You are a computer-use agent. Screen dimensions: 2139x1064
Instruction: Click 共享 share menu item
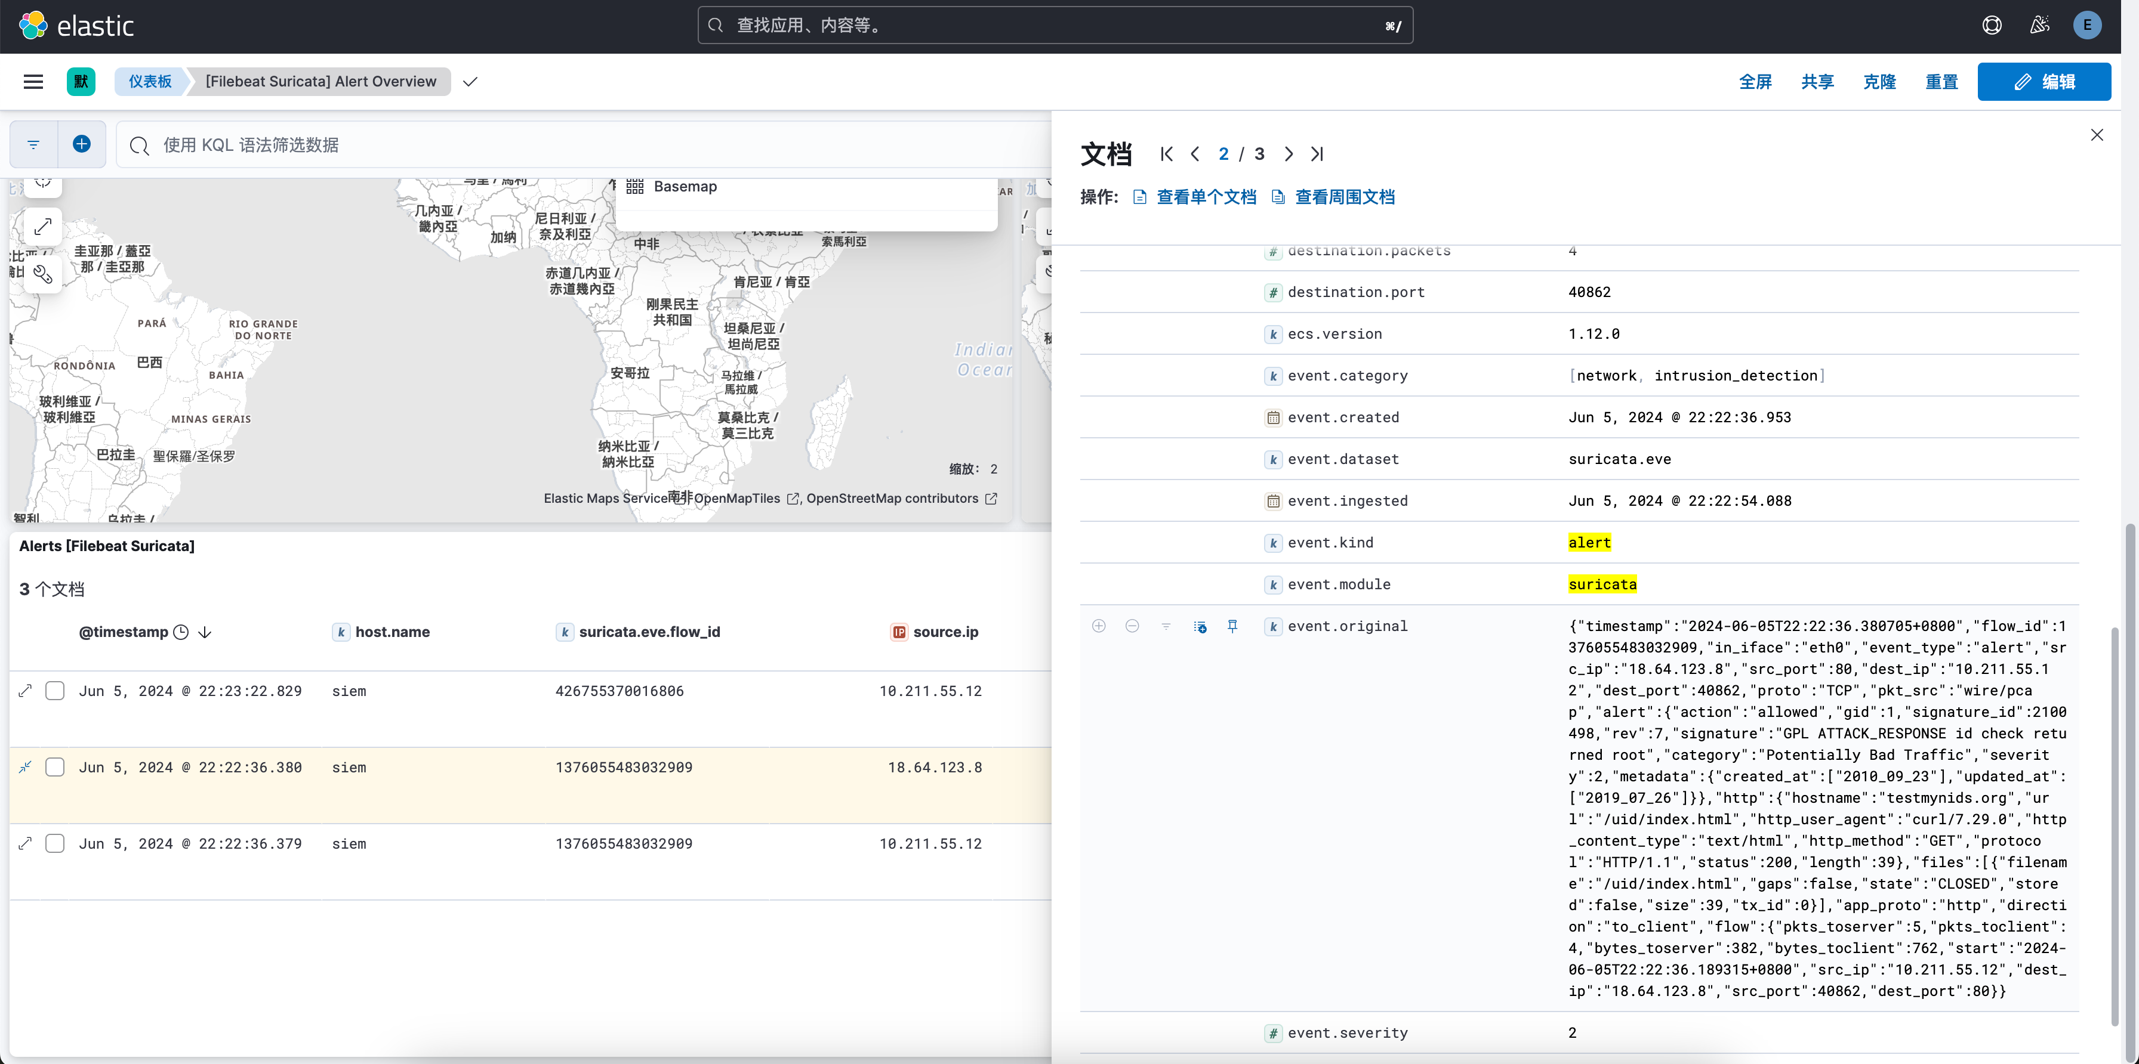1818,81
